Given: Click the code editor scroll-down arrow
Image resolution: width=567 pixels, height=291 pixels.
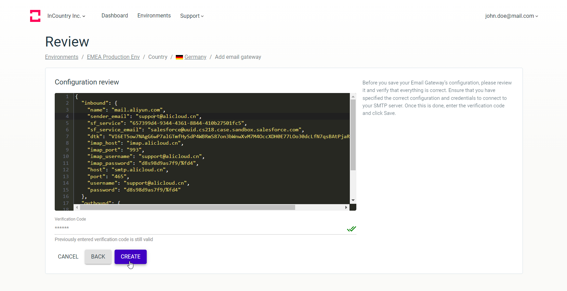Looking at the screenshot, I should (353, 200).
